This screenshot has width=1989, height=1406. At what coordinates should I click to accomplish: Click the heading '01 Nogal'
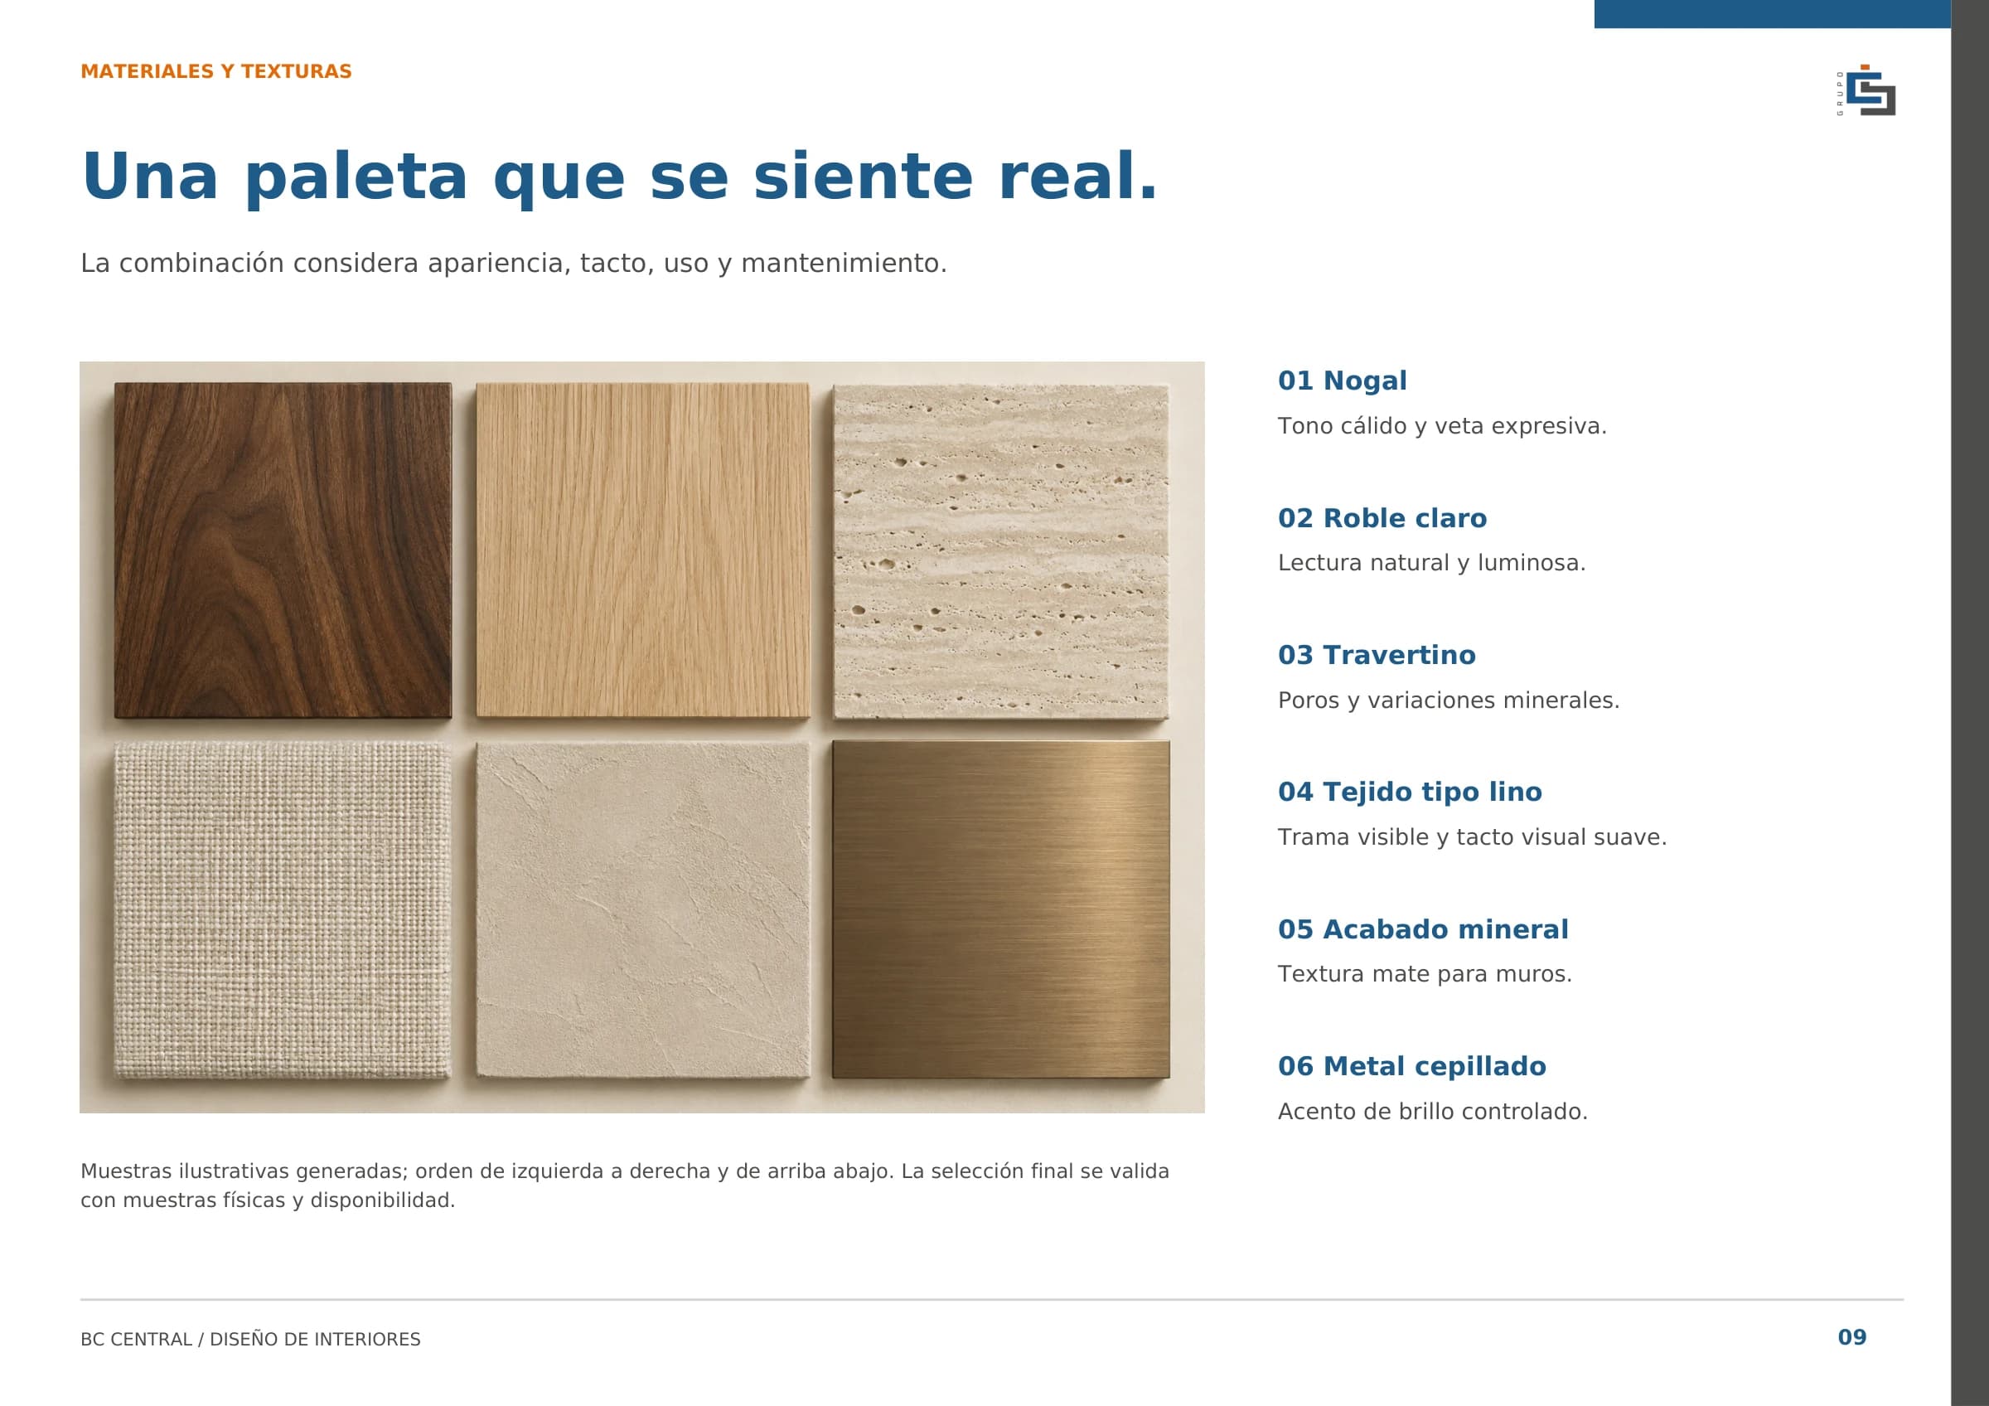click(x=1342, y=381)
